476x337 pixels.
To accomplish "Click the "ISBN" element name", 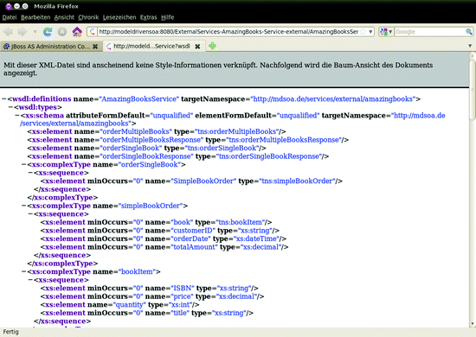I will pyautogui.click(x=183, y=288).
